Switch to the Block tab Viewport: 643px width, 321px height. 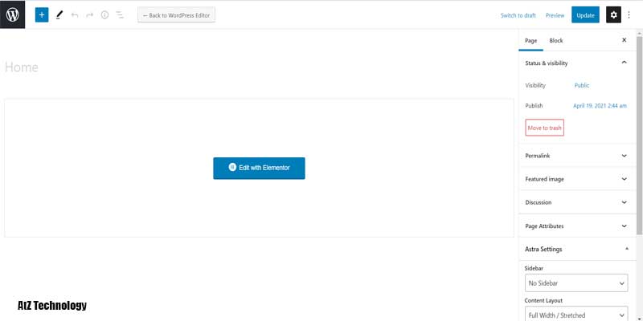pyautogui.click(x=556, y=41)
